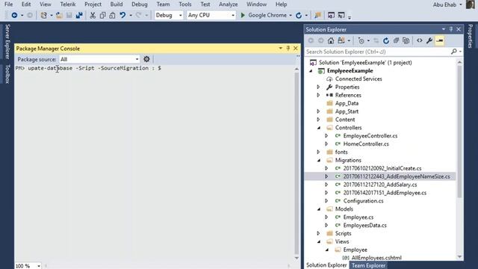Expand the Scripts folder
478x269 pixels.
318,233
